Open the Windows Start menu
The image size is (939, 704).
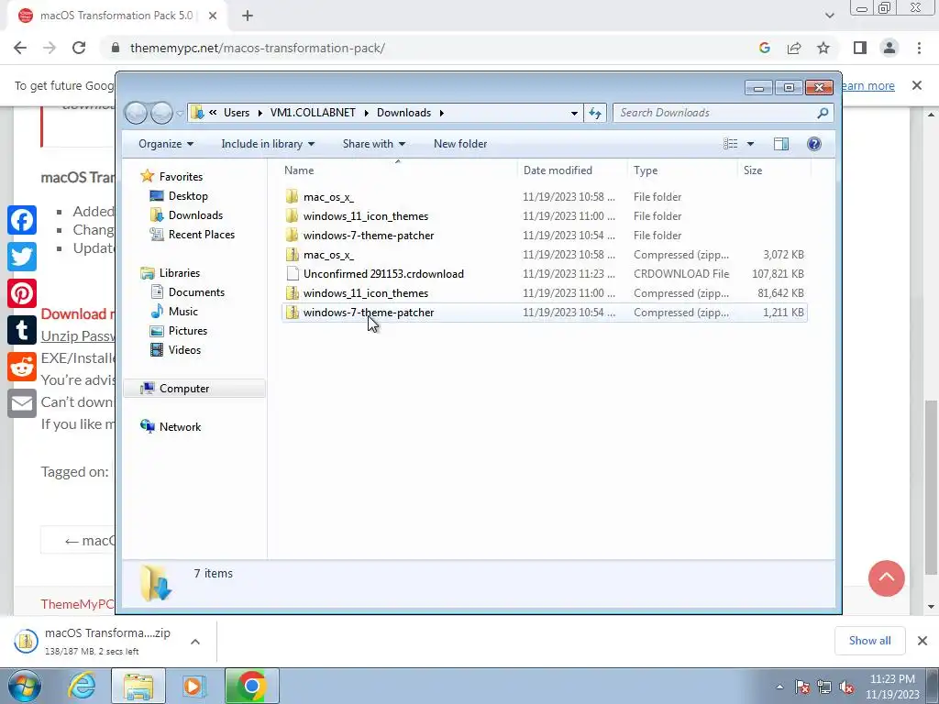(x=24, y=686)
